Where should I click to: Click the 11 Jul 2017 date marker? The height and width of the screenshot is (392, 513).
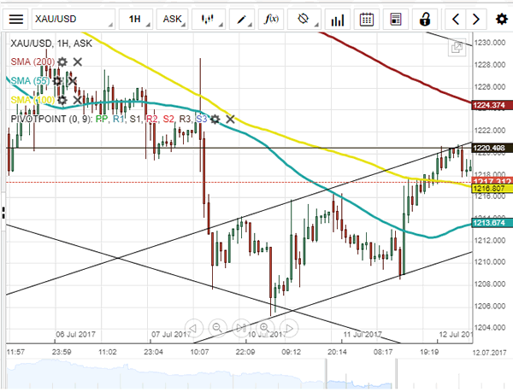363,335
